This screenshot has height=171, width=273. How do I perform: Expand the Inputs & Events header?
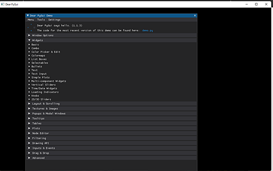tap(111, 148)
